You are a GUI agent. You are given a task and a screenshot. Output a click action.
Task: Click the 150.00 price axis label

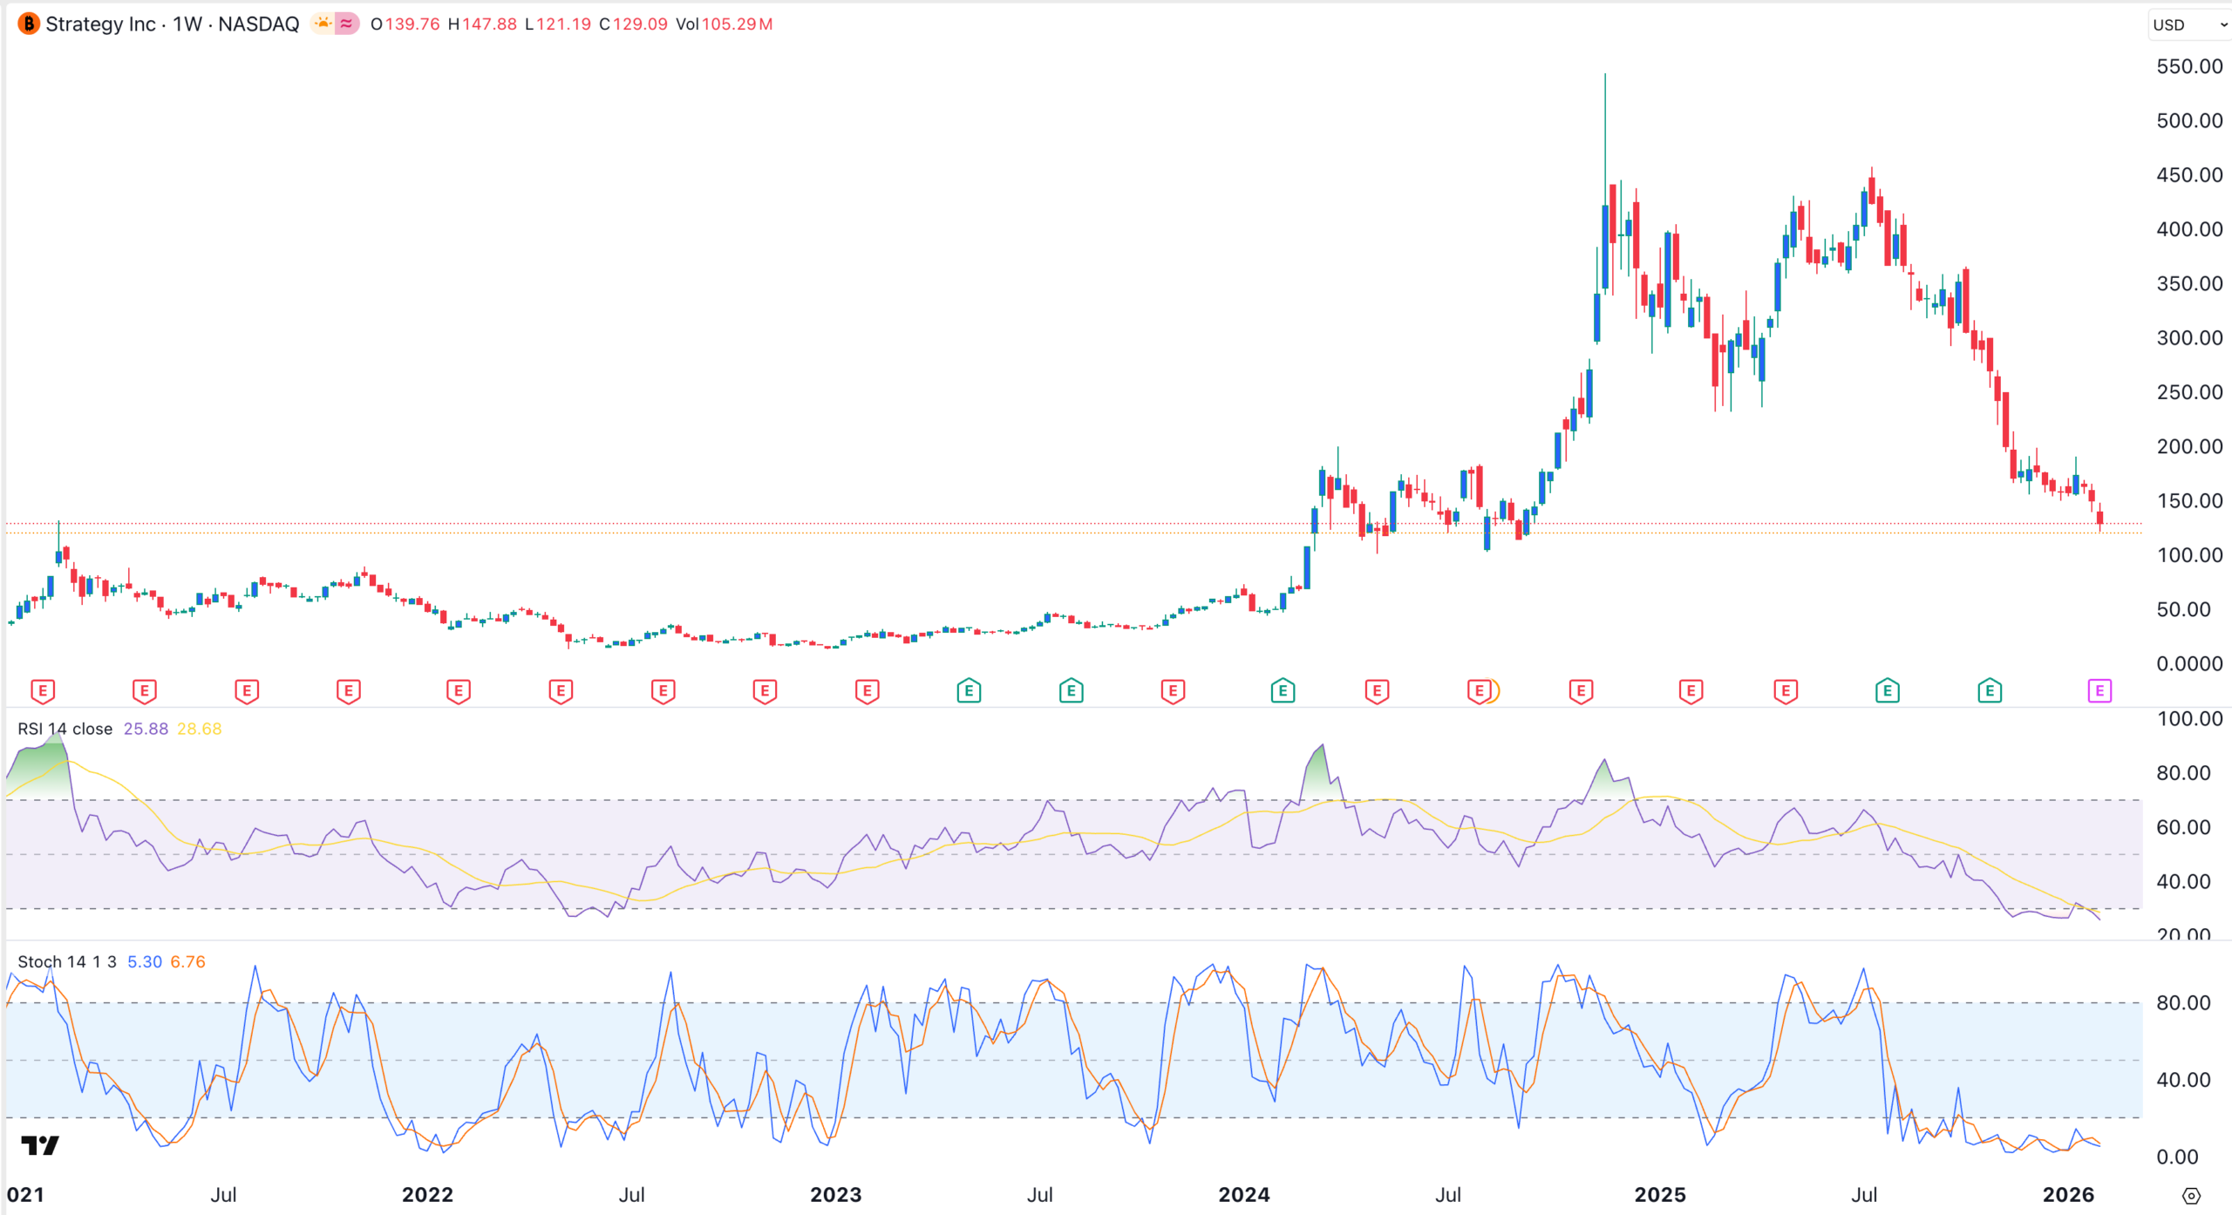click(x=2189, y=501)
